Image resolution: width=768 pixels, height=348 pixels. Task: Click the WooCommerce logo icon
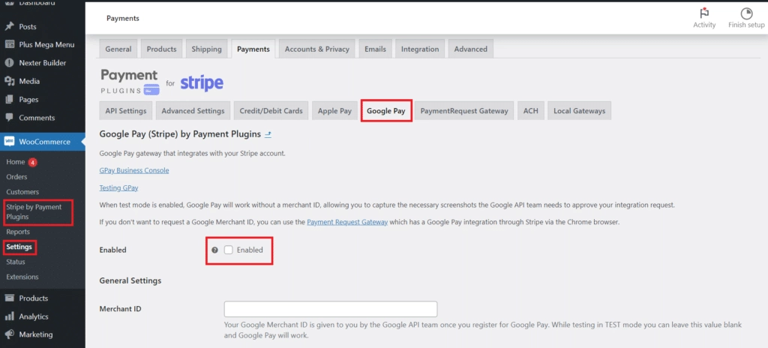(9, 142)
